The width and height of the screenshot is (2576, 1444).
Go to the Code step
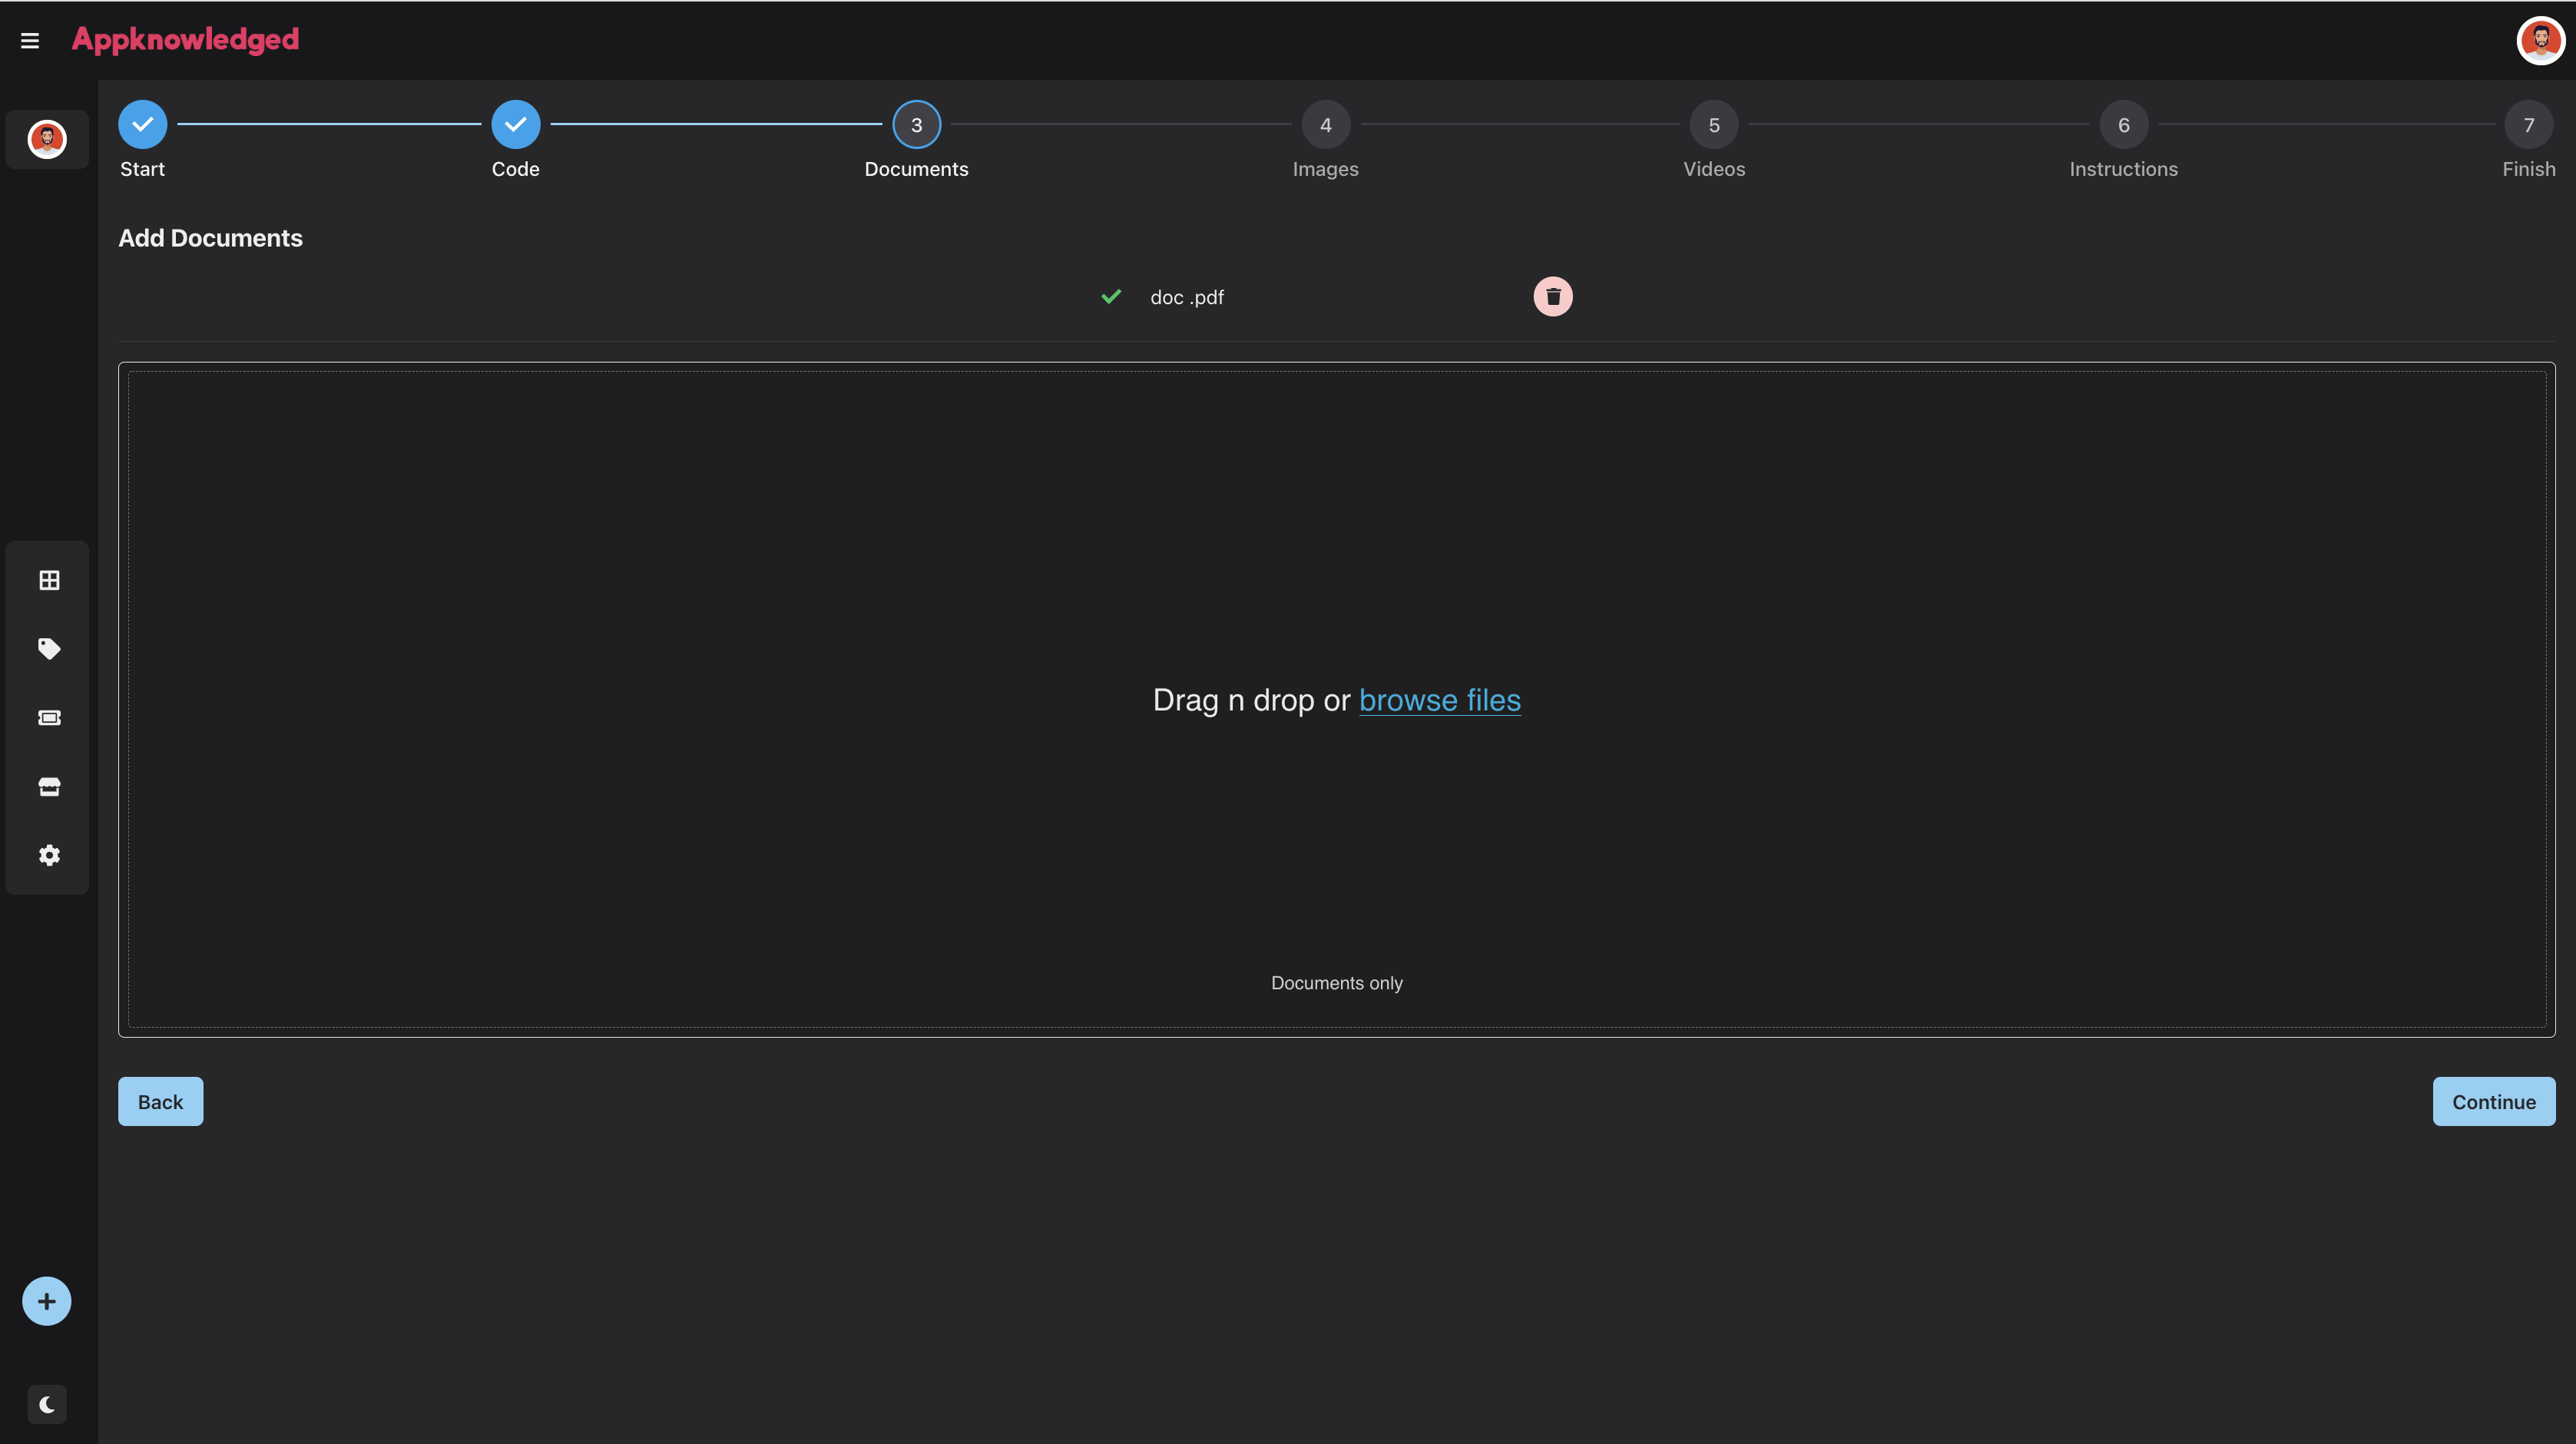tap(515, 125)
